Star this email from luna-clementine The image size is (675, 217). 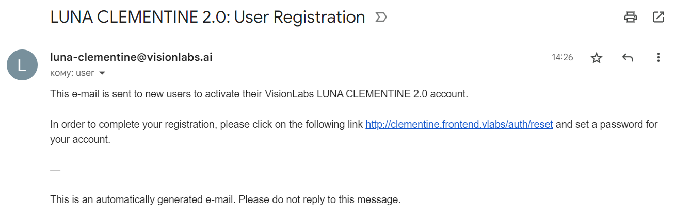point(597,58)
